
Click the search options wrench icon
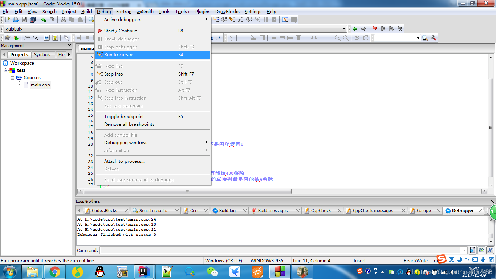(x=433, y=38)
